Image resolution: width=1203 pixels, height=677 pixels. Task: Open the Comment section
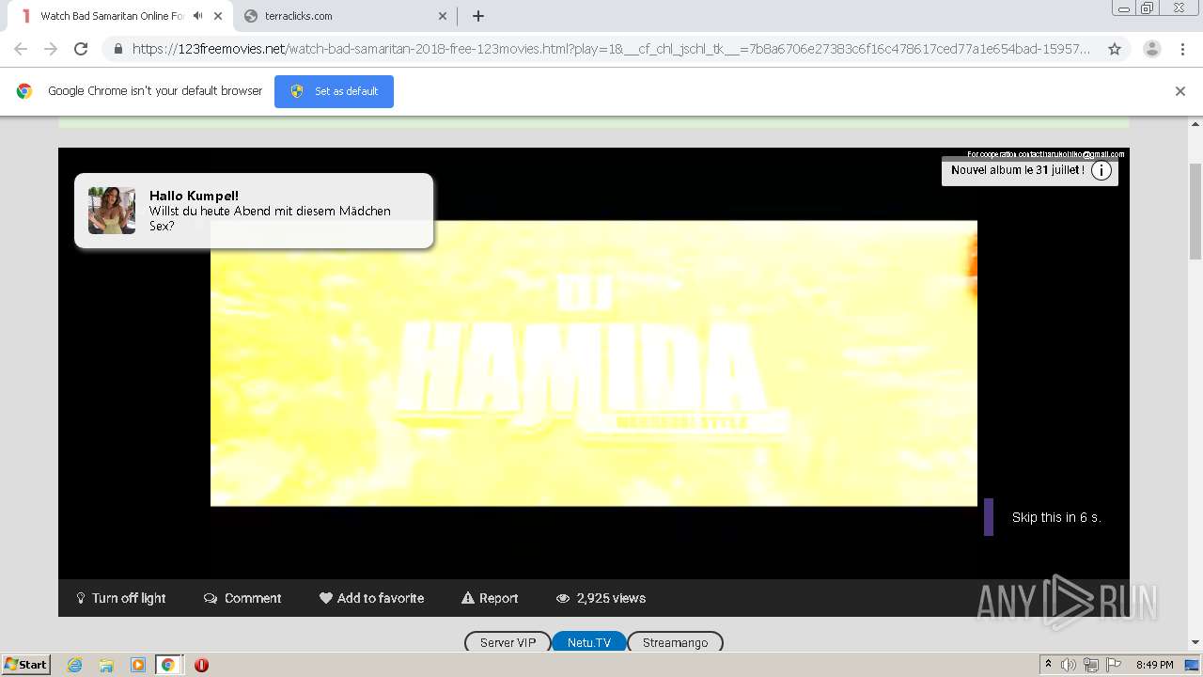[242, 598]
